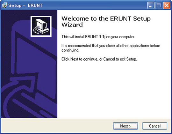Click the word "Wizard" in the heading
The height and width of the screenshot is (134, 172).
(x=72, y=25)
